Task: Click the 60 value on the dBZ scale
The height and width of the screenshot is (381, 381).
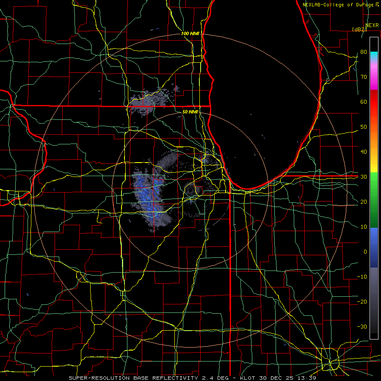Action: pyautogui.click(x=364, y=102)
